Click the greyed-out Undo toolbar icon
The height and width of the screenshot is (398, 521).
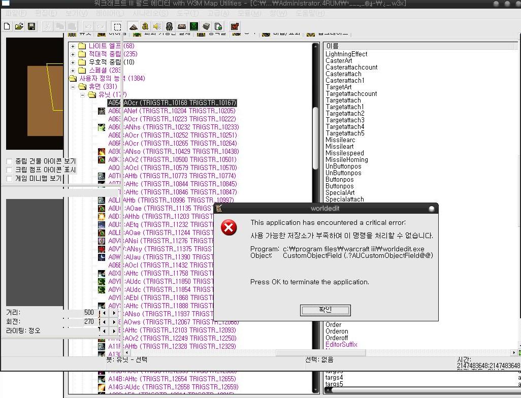[88, 26]
